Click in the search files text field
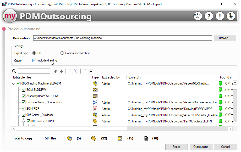Screen dimensions: 241x152 (34, 71)
